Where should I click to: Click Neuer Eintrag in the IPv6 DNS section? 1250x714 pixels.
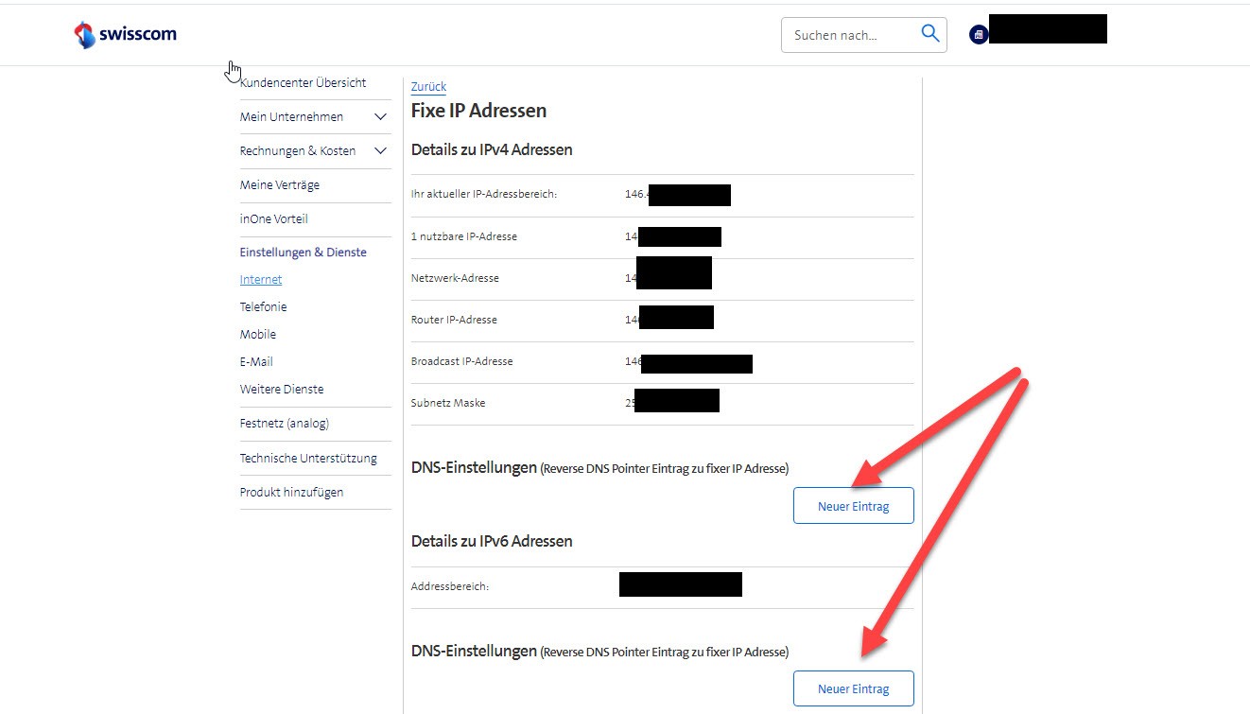click(x=854, y=688)
